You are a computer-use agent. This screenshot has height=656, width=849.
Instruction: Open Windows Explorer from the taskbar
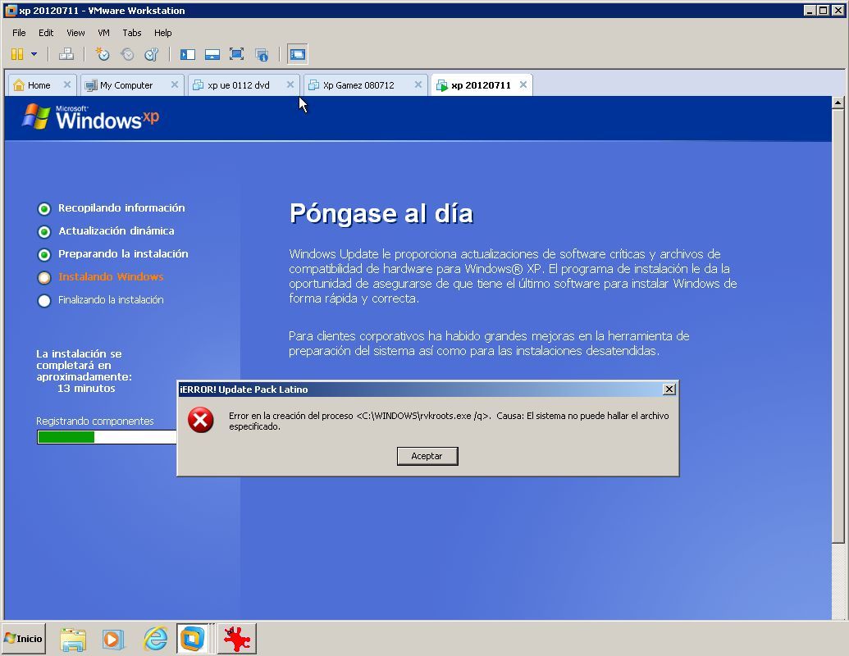[73, 640]
